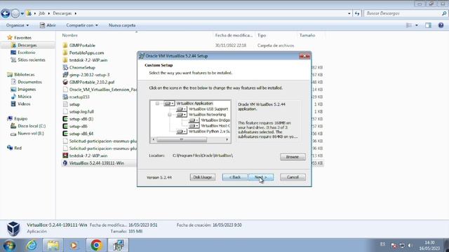Open VirtualBox Application feature install dropdown

point(169,104)
